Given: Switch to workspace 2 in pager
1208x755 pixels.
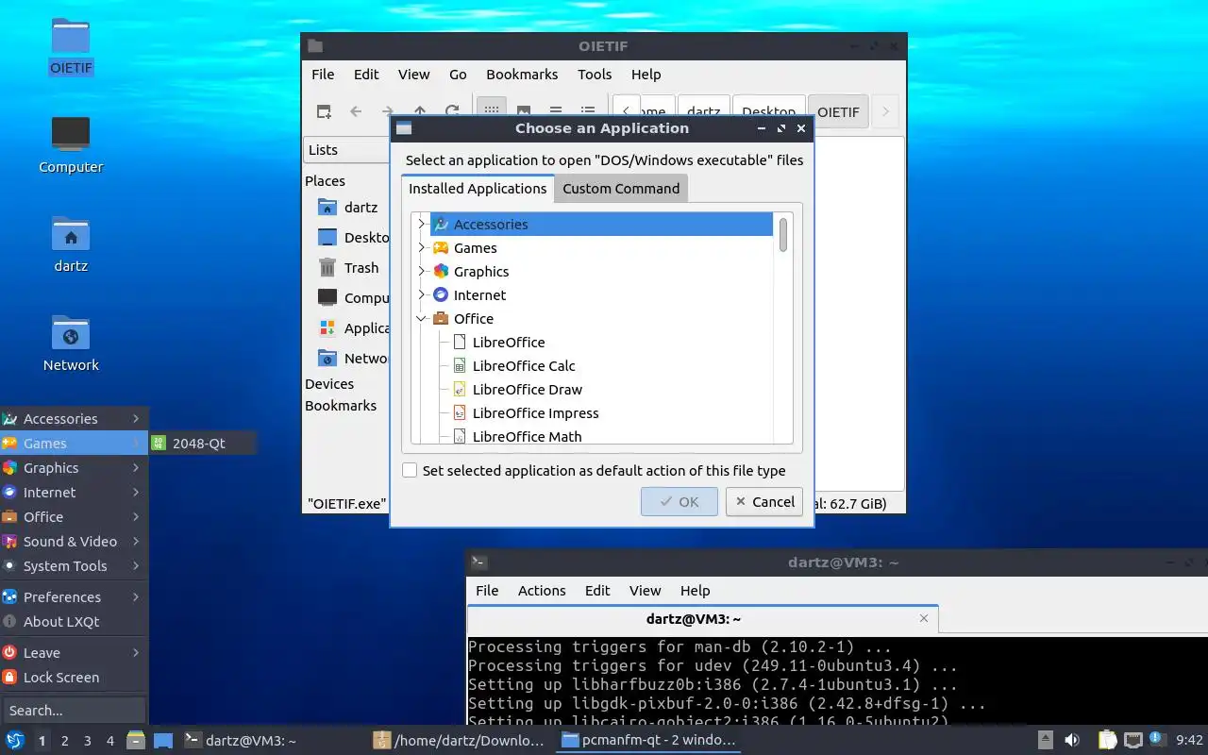Looking at the screenshot, I should tap(65, 740).
